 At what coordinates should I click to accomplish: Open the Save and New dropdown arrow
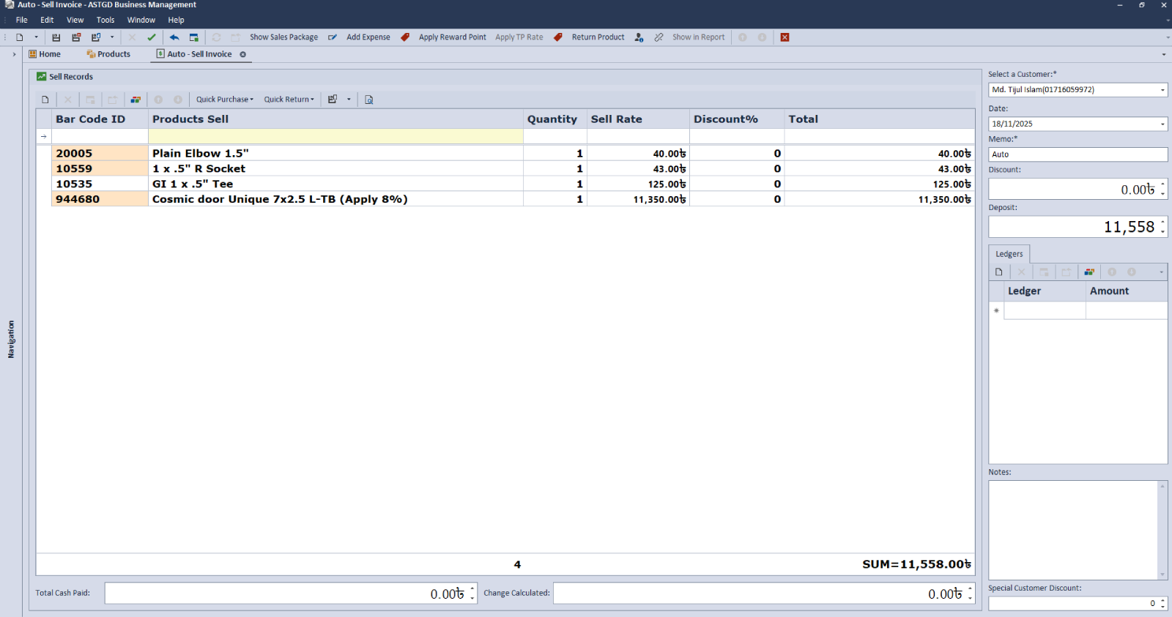pyautogui.click(x=112, y=37)
